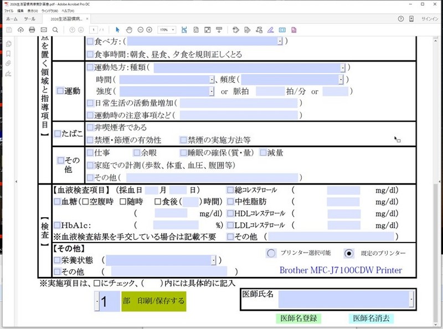Click the fit one full page icon
The image size is (443, 329).
pos(196,30)
